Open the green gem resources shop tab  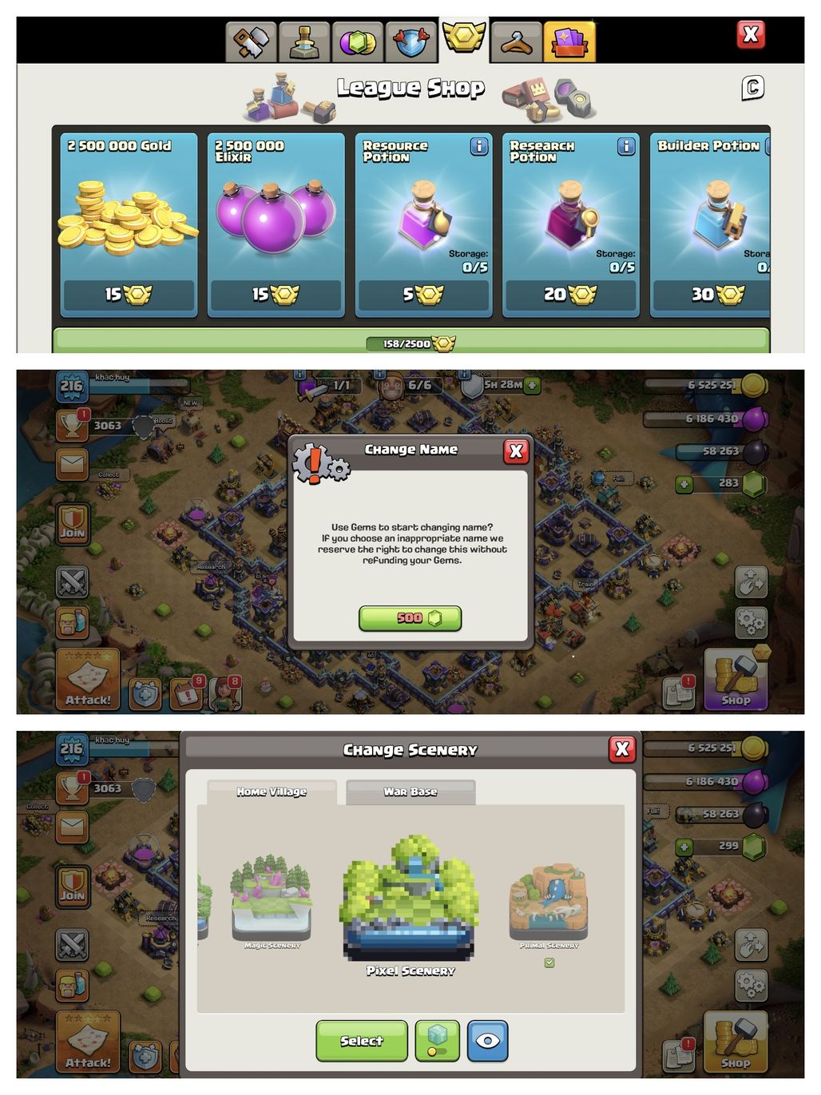pyautogui.click(x=358, y=42)
